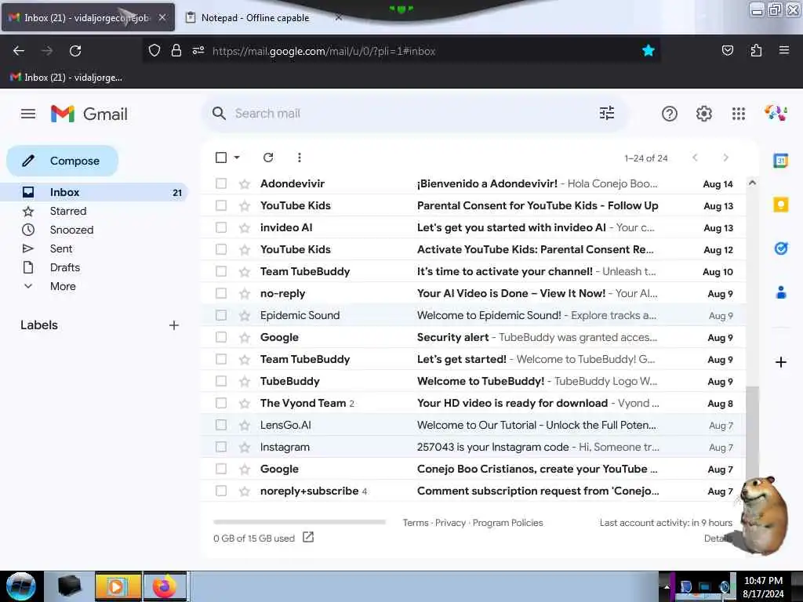Image resolution: width=803 pixels, height=602 pixels.
Task: Open Firefox from the taskbar
Action: pos(165,586)
